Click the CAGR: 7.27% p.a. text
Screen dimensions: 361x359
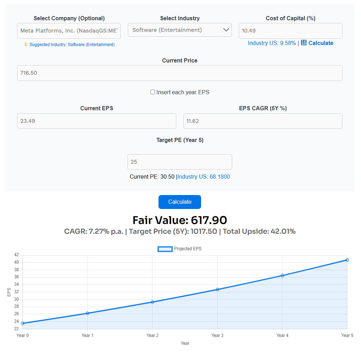pos(94,231)
